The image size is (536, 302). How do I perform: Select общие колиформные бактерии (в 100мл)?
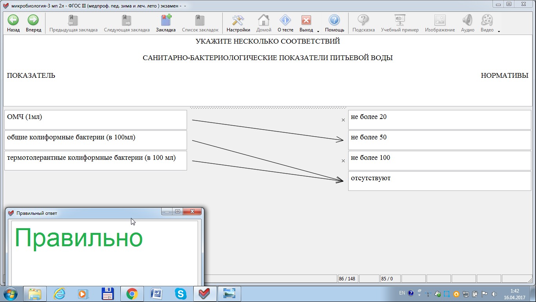pyautogui.click(x=96, y=140)
